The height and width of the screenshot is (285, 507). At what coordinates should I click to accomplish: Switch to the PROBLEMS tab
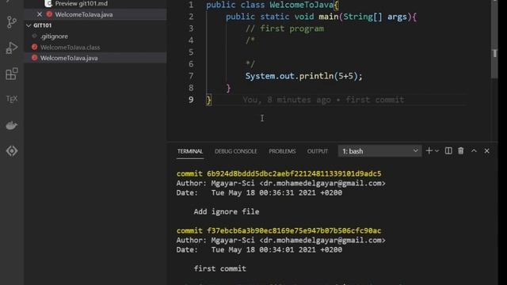[282, 151]
